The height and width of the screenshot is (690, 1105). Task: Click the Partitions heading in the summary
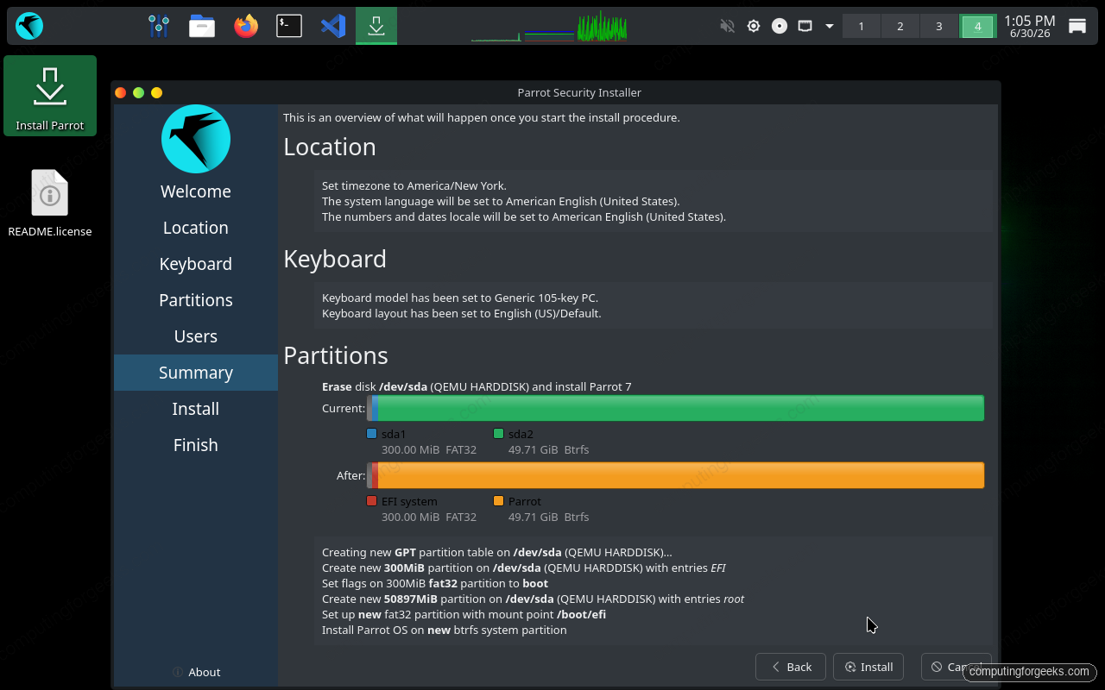pyautogui.click(x=336, y=355)
